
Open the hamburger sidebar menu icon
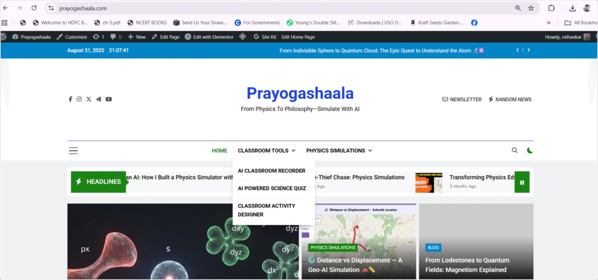click(x=73, y=151)
